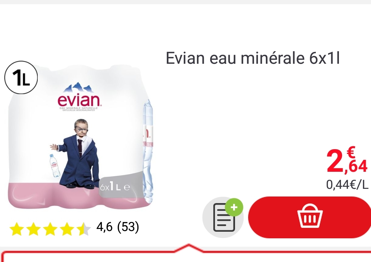Click the white basket icon
This screenshot has width=371, height=262.
click(x=310, y=216)
